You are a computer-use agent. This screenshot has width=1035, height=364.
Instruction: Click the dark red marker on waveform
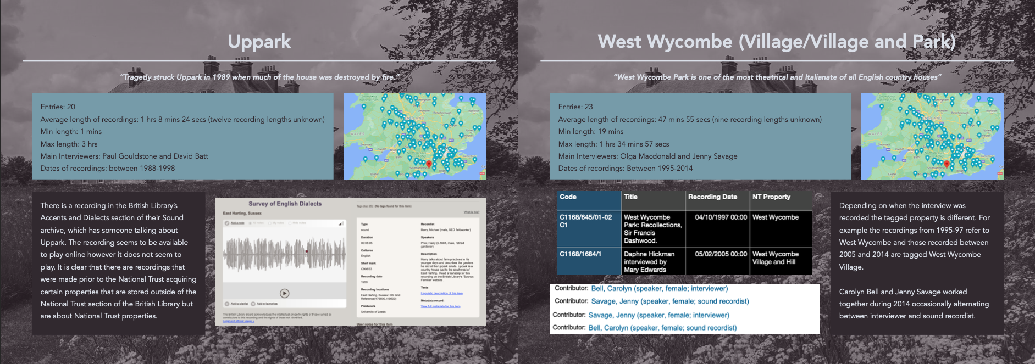(x=307, y=251)
